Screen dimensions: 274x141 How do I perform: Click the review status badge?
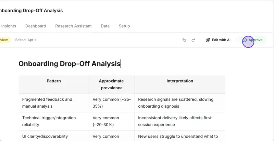coord(5,40)
